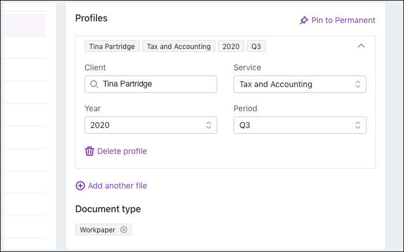The image size is (404, 252).
Task: Click the Delete profile link text
Action: 122,151
